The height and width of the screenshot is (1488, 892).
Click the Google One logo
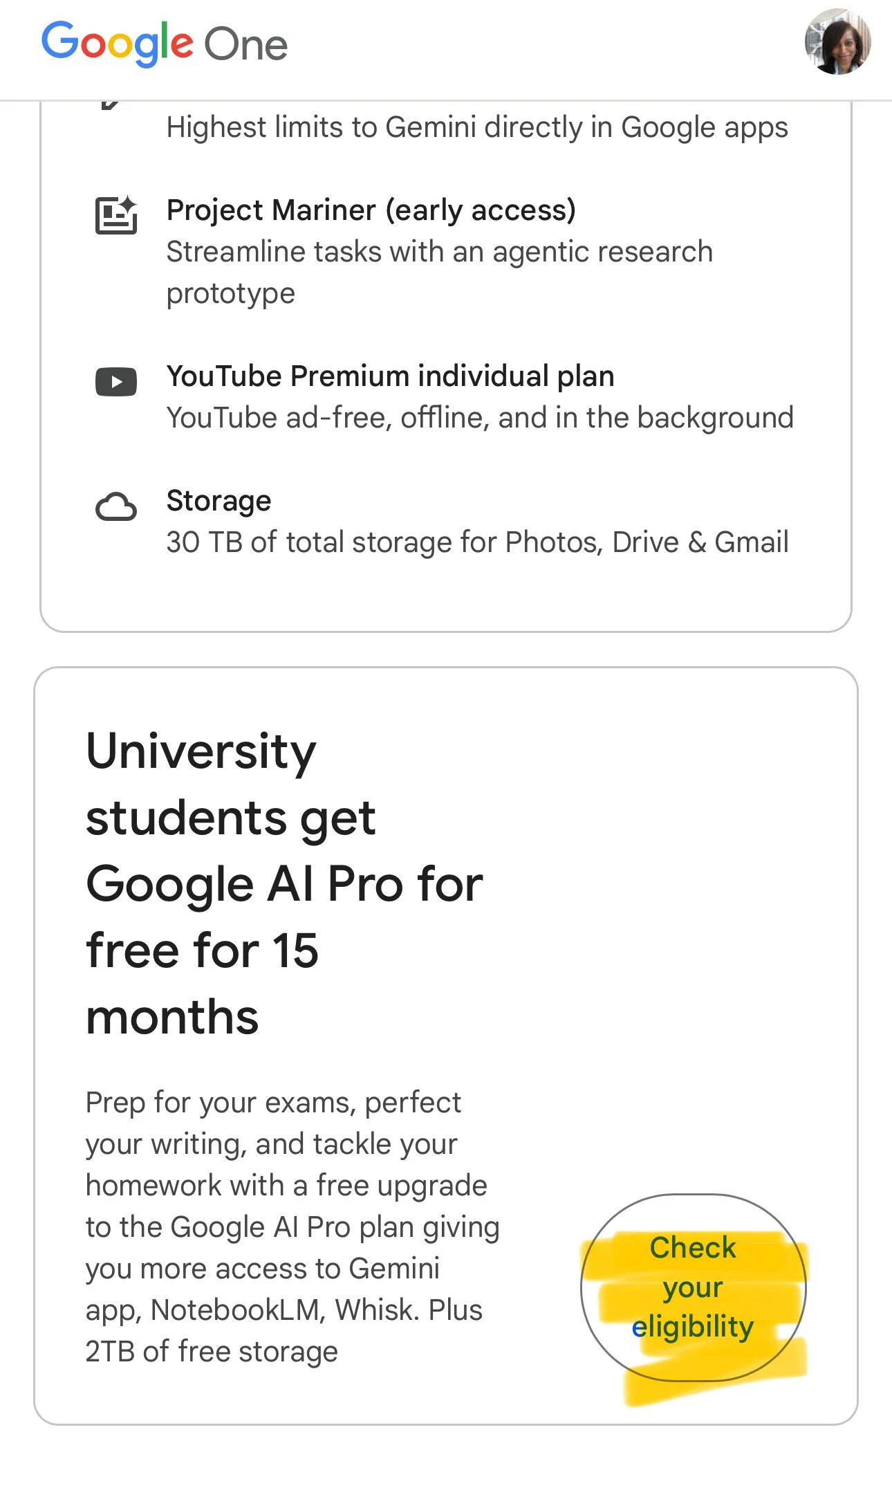(165, 44)
